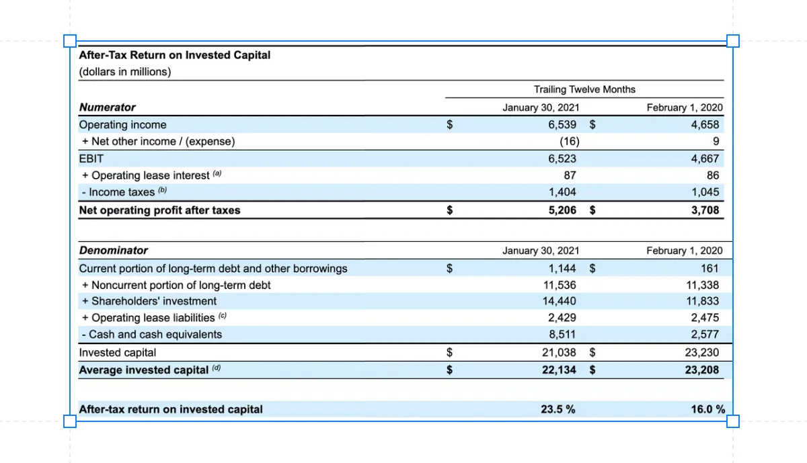Click the 8,511 cash value
The width and height of the screenshot is (807, 463).
tap(562, 335)
